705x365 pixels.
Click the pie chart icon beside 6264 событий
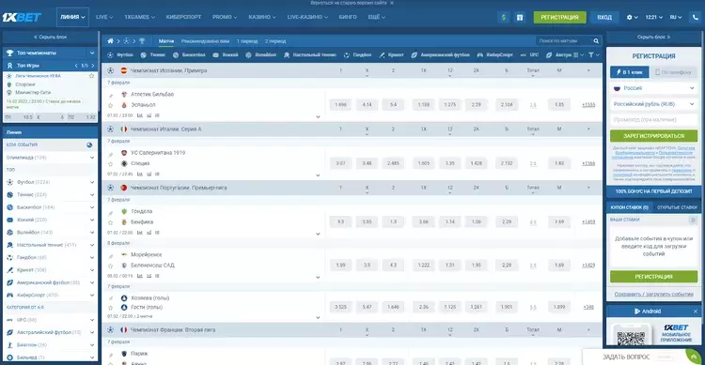tap(89, 145)
